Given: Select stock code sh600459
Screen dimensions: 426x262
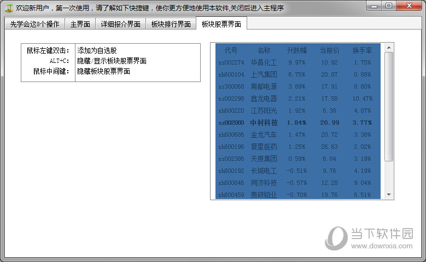Looking at the screenshot, I should point(231,195).
